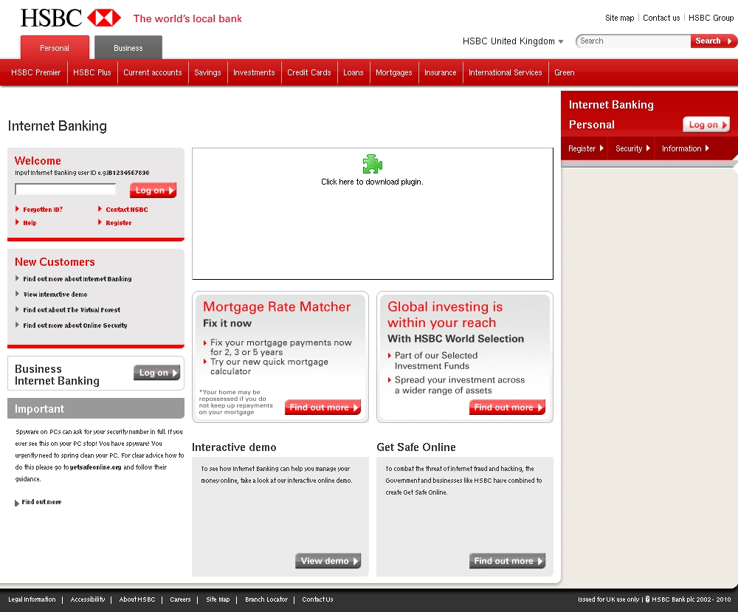Click Log on for Business Internet Banking
The width and height of the screenshot is (738, 612).
(156, 372)
